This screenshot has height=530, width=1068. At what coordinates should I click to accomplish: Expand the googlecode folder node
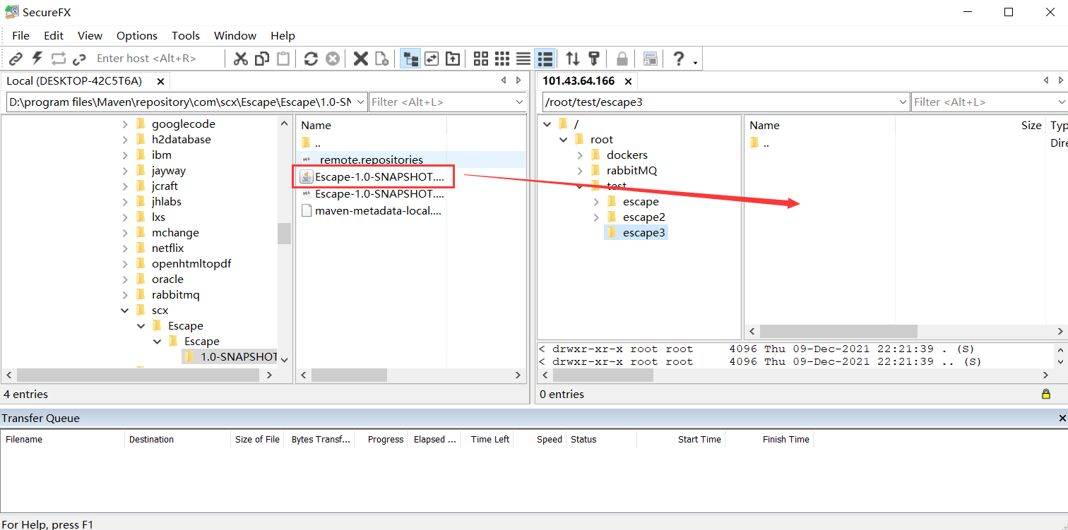coord(125,124)
